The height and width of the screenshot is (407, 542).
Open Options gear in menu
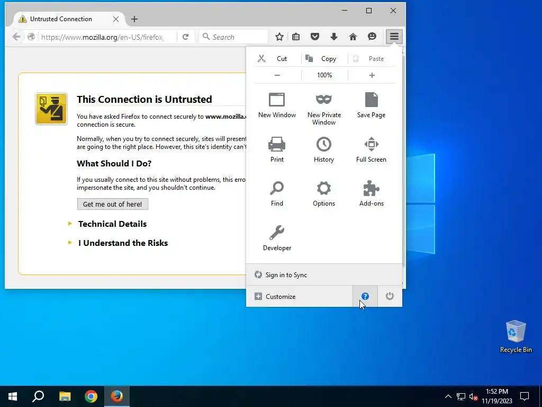click(324, 194)
